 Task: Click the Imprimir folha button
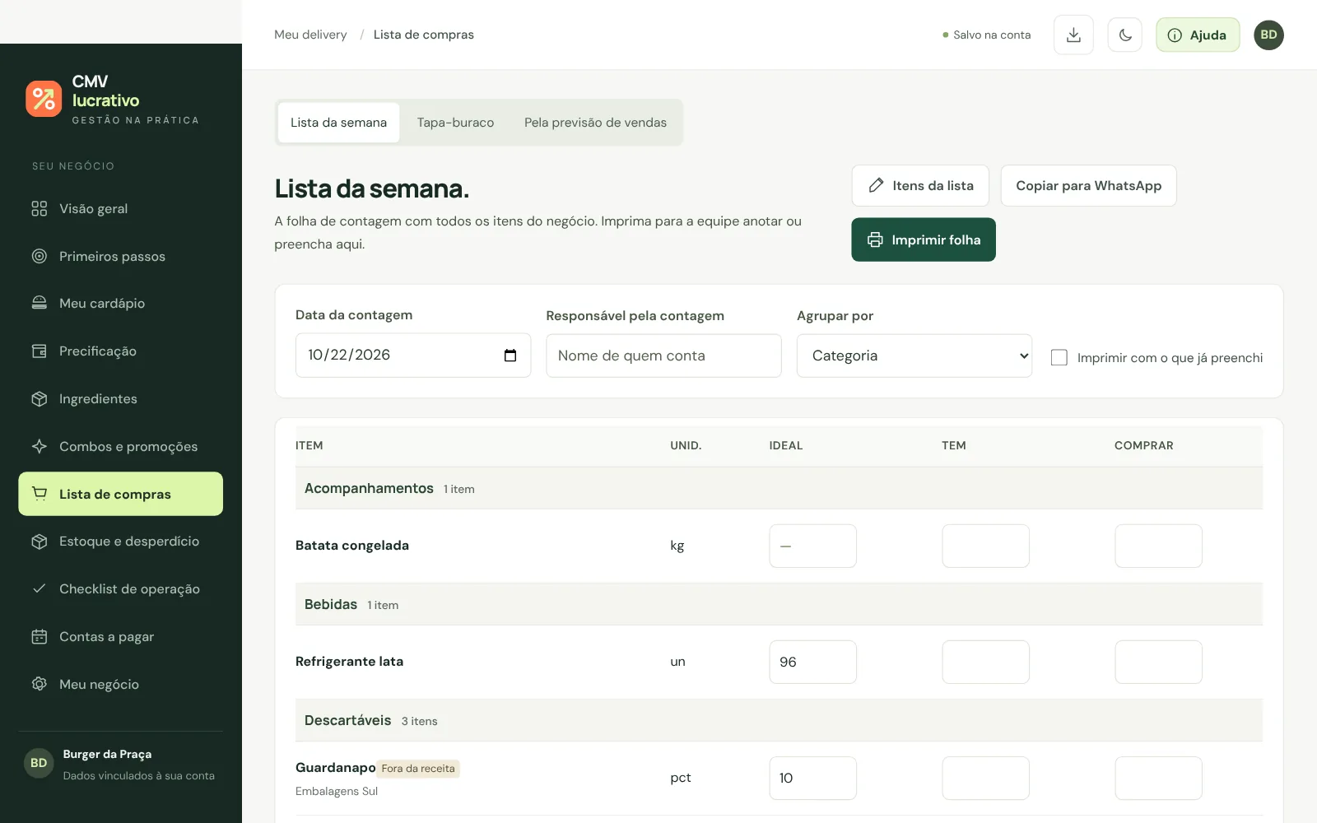click(924, 239)
